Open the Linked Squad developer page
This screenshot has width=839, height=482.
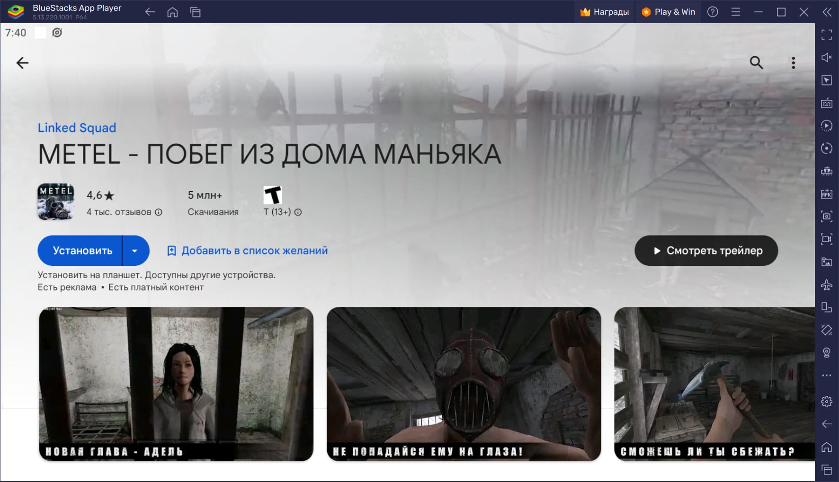(x=77, y=128)
